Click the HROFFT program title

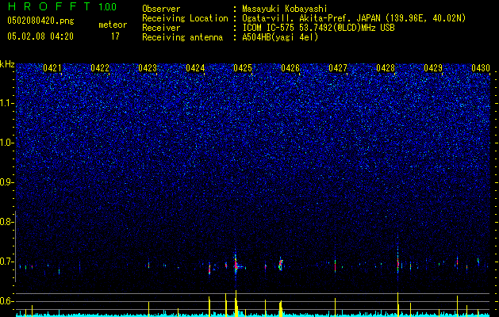pyautogui.click(x=50, y=6)
